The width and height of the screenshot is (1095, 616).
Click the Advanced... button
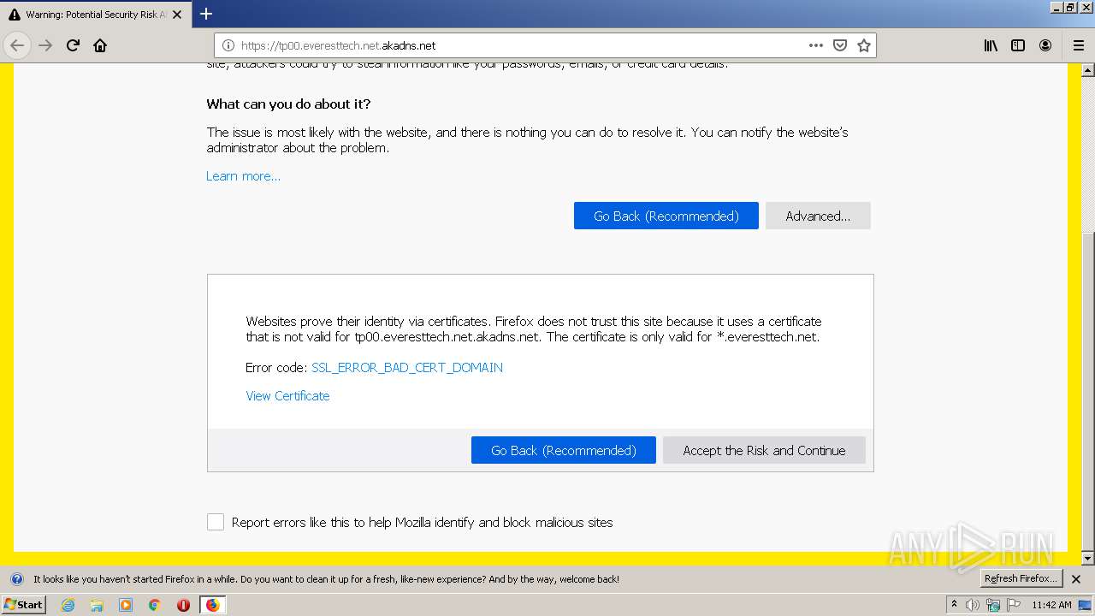(x=818, y=216)
